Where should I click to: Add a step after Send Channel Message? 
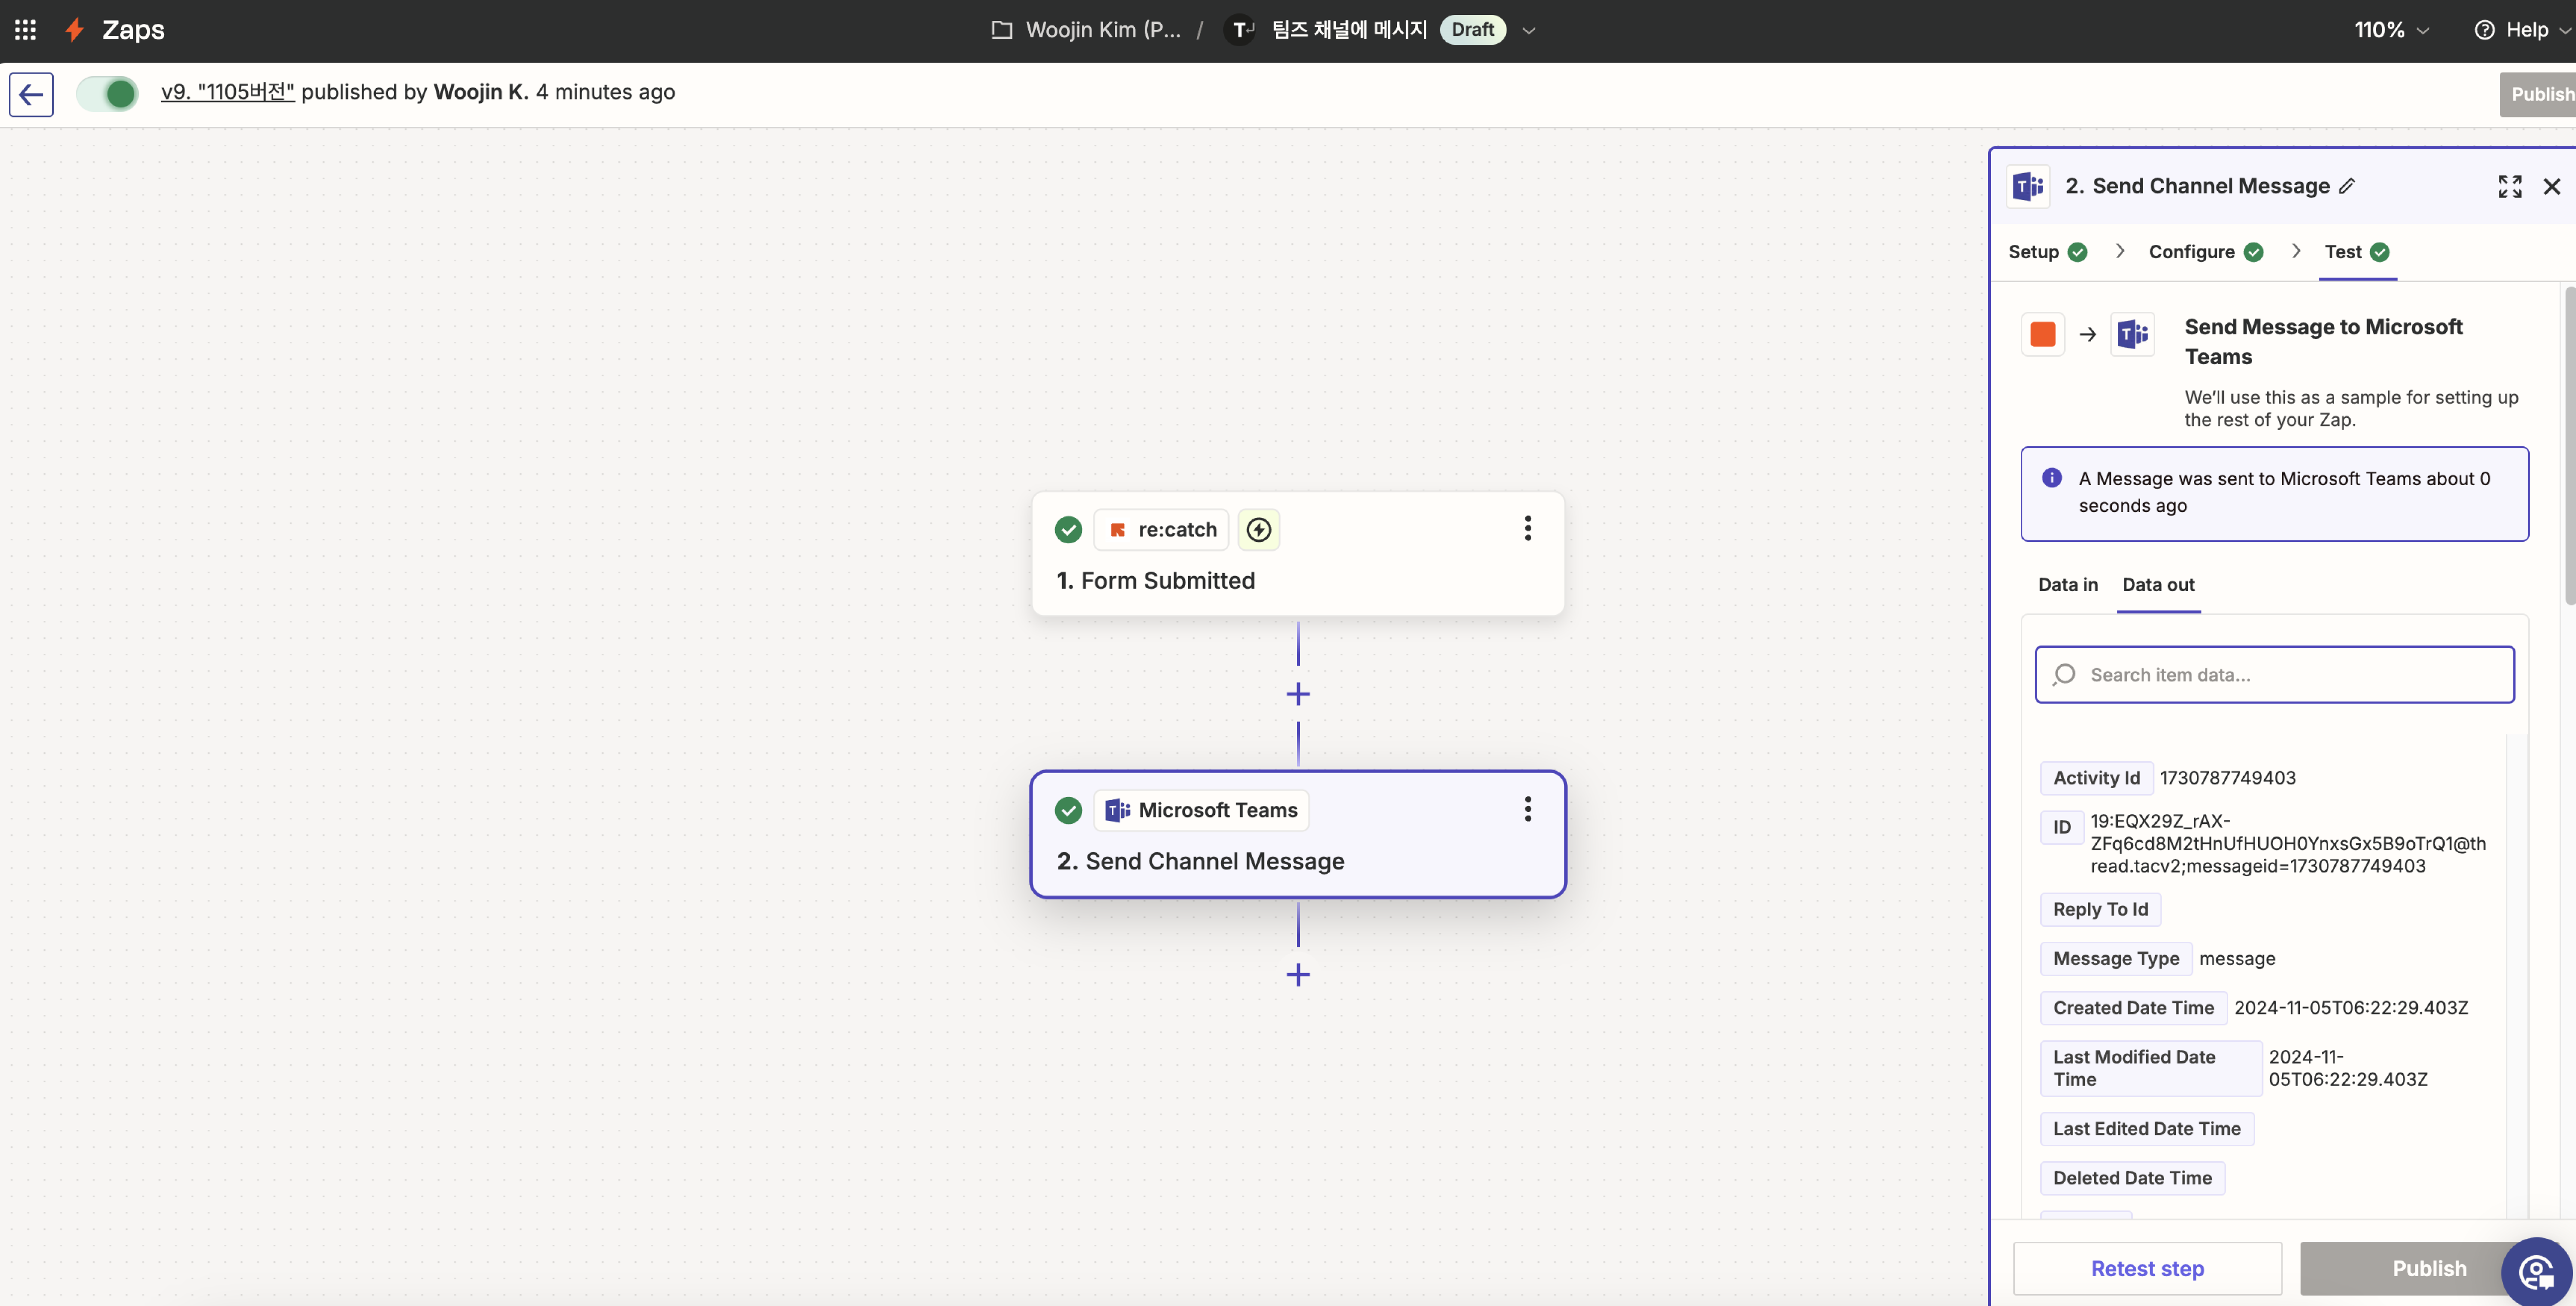[1297, 974]
